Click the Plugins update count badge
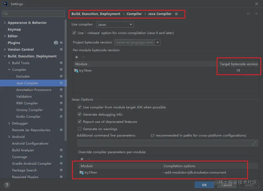 (56, 43)
